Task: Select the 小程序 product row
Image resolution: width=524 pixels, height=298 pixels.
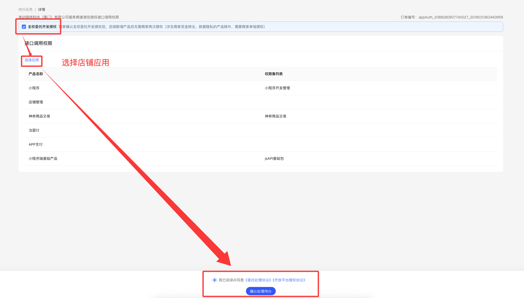Action: coord(34,88)
